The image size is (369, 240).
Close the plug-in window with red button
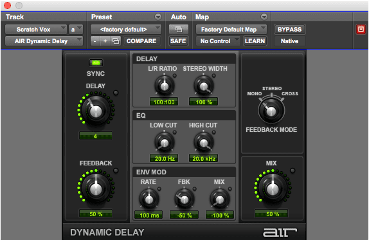point(8,5)
